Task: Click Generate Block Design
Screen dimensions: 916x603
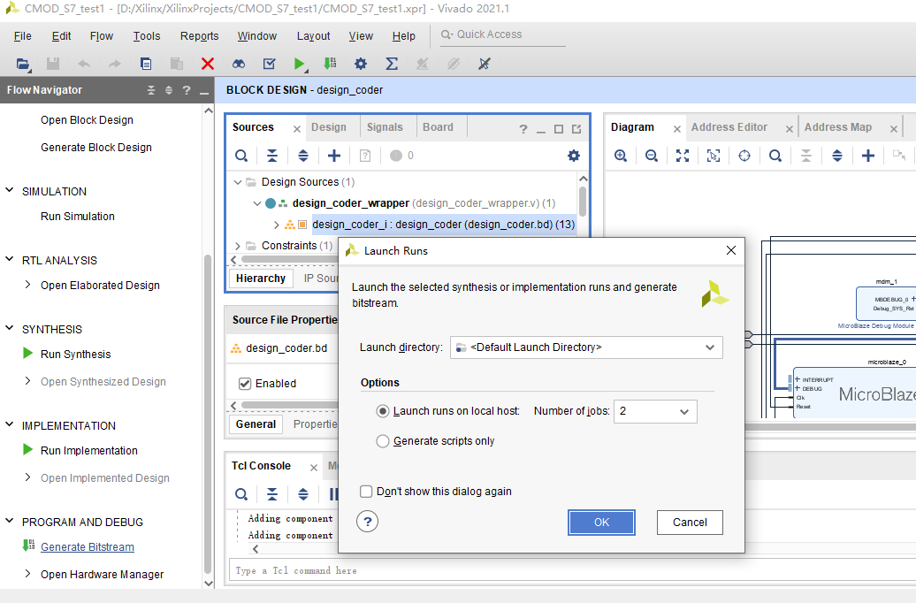Action: coord(95,148)
